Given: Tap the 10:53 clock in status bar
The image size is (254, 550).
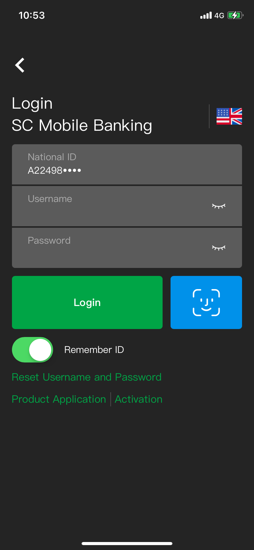Looking at the screenshot, I should click(32, 15).
